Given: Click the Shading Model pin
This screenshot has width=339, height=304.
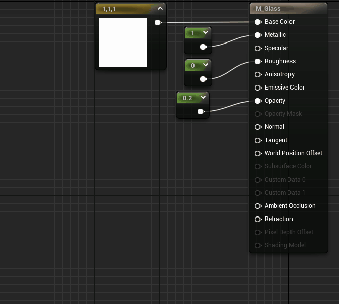Looking at the screenshot, I should (258, 245).
